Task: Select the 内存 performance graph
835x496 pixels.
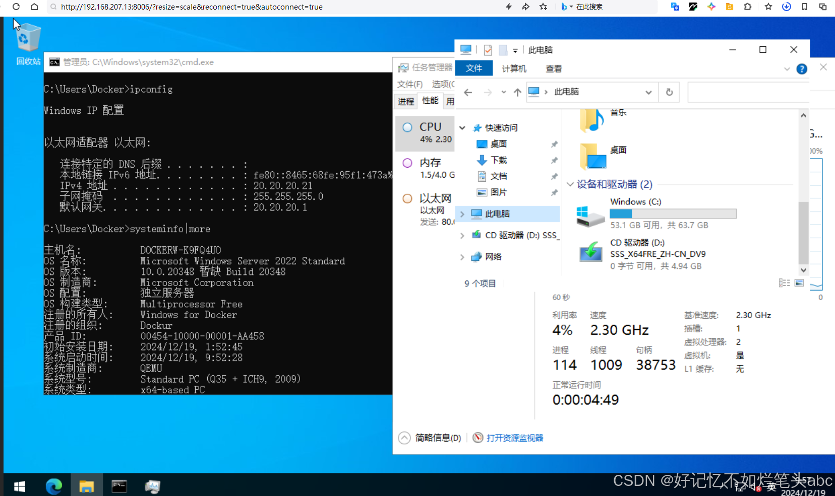Action: click(x=431, y=168)
